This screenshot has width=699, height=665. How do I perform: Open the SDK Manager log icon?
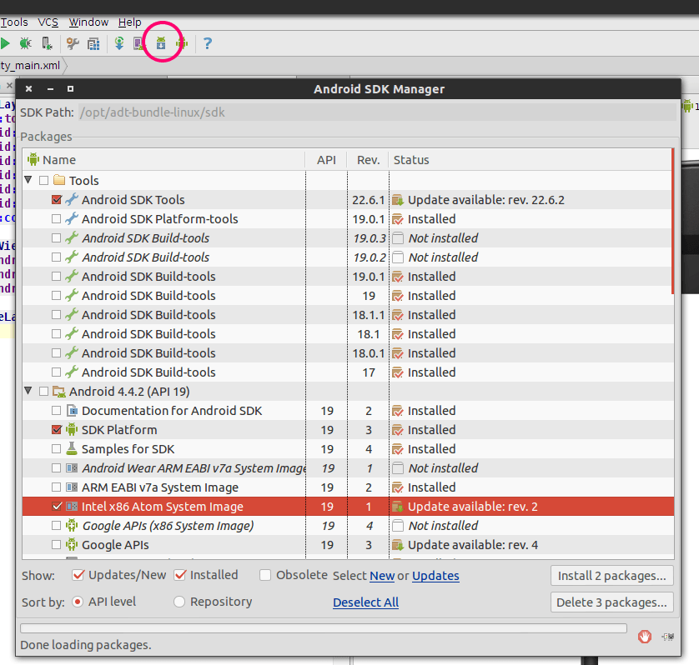click(668, 637)
